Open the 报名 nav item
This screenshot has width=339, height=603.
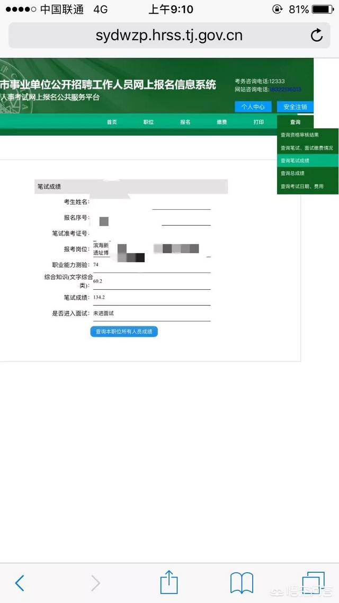pyautogui.click(x=185, y=122)
